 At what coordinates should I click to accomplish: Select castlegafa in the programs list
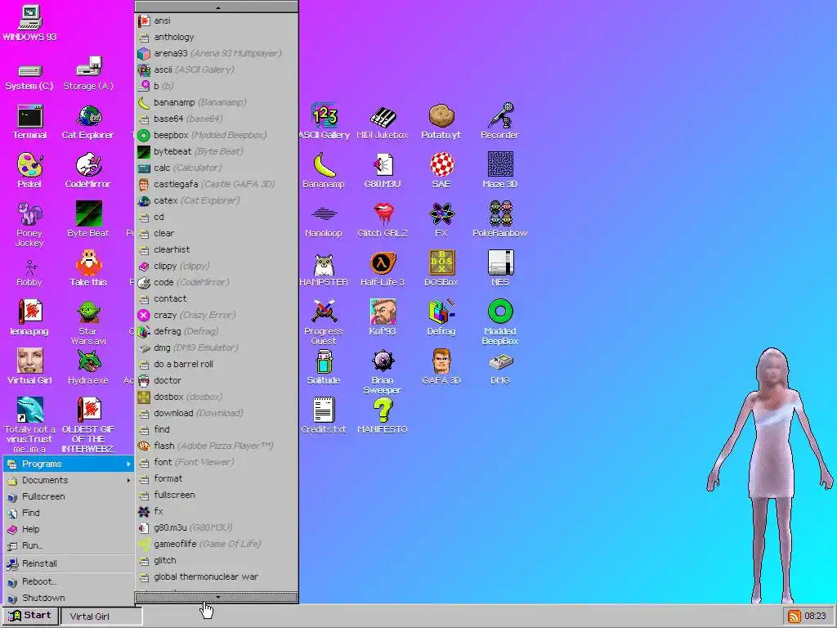tap(216, 184)
